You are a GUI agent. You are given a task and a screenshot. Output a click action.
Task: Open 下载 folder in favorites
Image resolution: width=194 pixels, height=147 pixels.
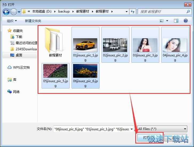pyautogui.click(x=19, y=37)
